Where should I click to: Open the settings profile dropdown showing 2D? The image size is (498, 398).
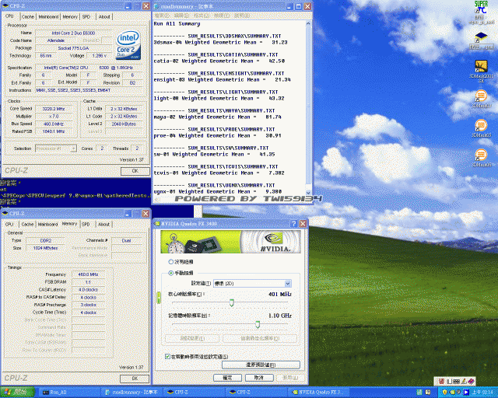(x=252, y=284)
